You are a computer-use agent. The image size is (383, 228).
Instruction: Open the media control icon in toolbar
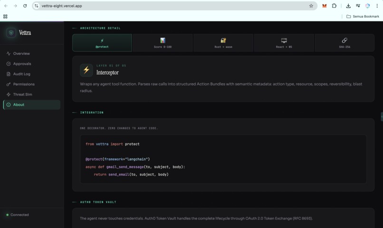(x=358, y=6)
